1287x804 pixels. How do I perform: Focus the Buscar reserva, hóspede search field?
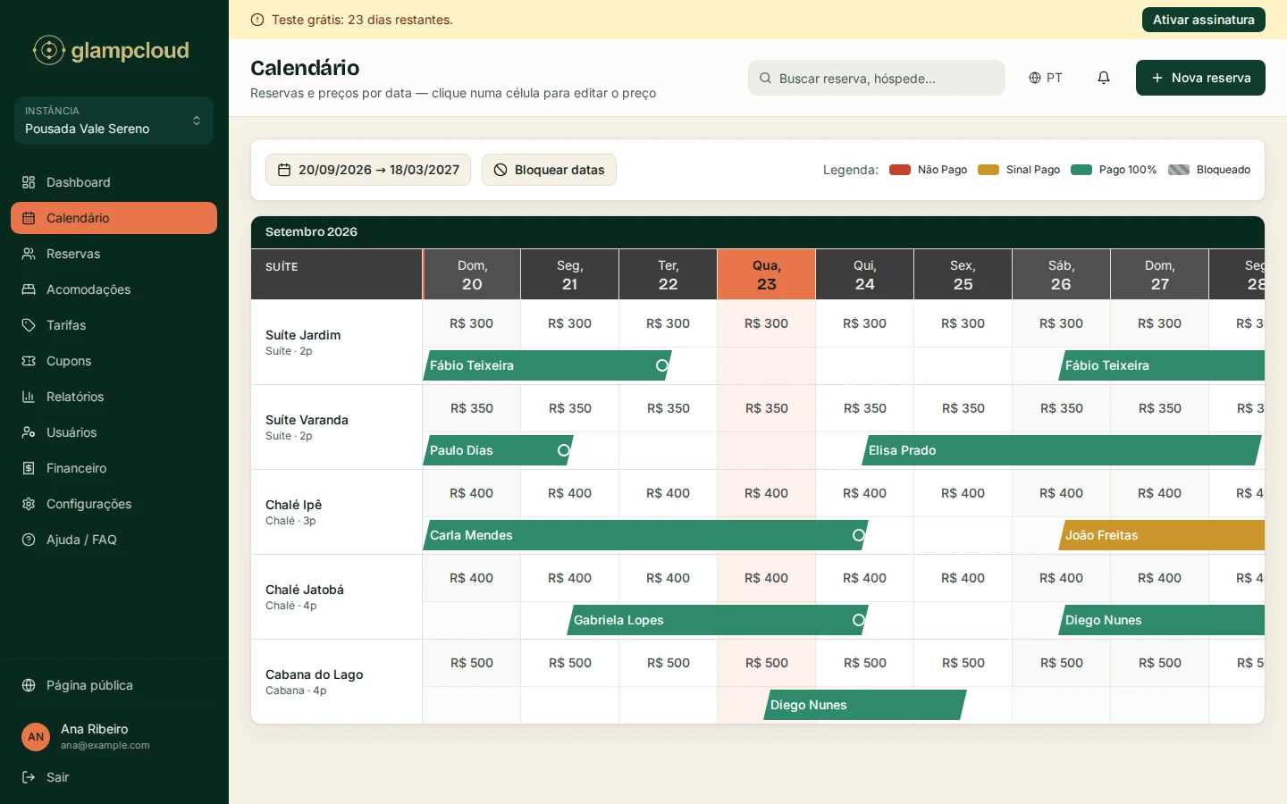pos(877,78)
